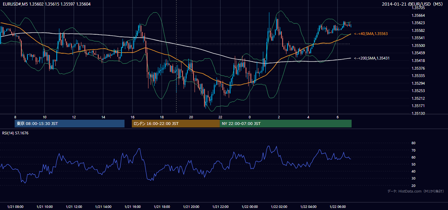Screen dimensions: 448x210
Task: Click price axis value 1.35130
Action: click(x=418, y=113)
